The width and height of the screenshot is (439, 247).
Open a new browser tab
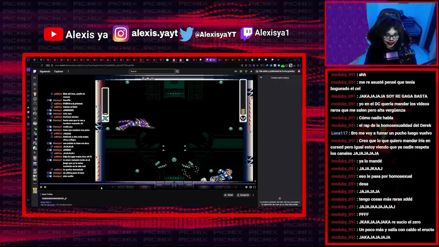tap(278, 60)
